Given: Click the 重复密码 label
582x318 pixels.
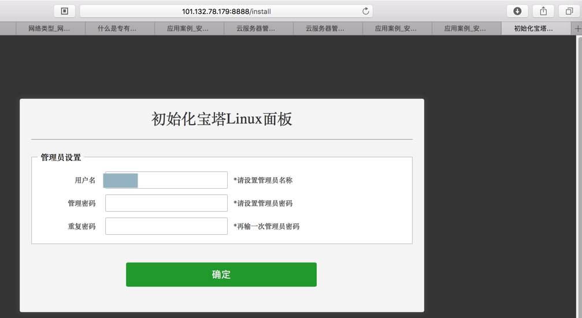Looking at the screenshot, I should point(81,226).
